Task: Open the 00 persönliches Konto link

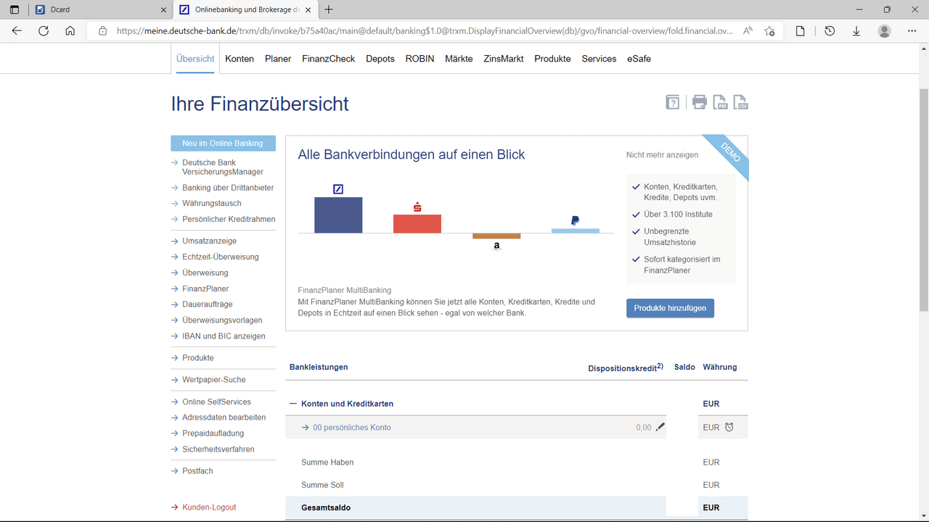Action: pyautogui.click(x=352, y=428)
